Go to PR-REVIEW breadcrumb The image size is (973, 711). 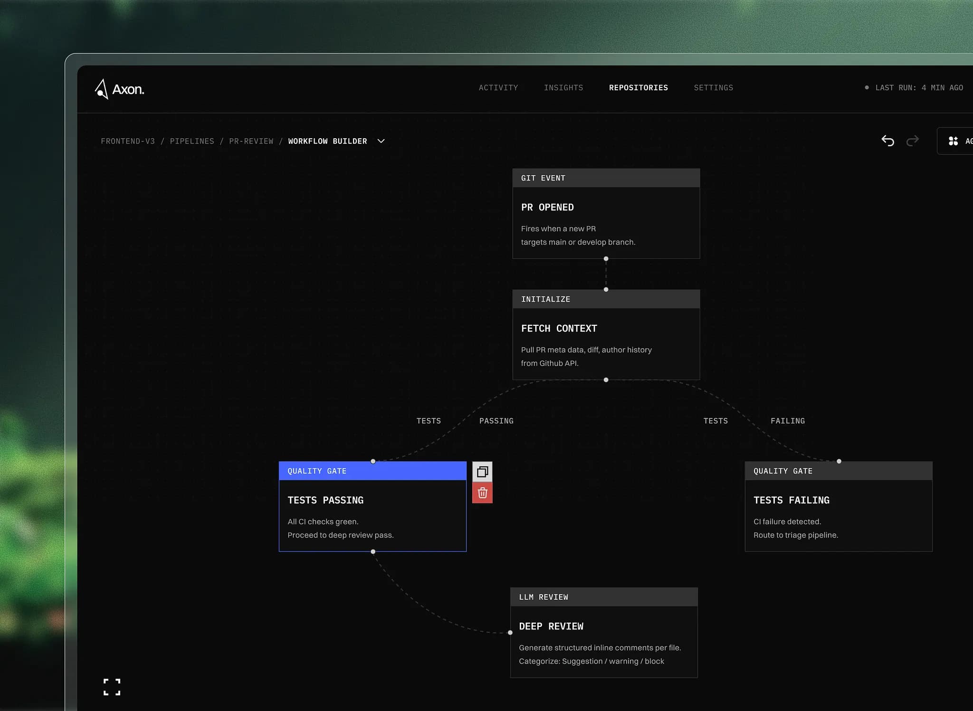click(251, 141)
